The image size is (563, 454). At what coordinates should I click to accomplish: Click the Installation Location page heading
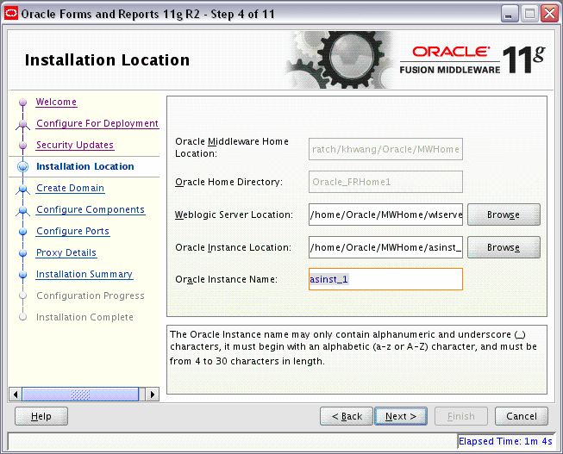click(107, 60)
